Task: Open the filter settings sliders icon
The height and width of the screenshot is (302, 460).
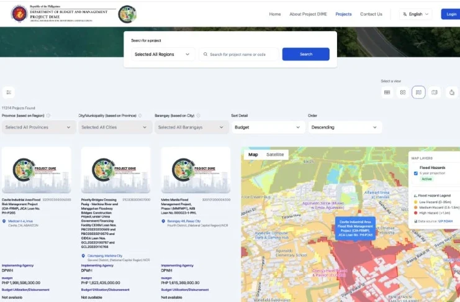Action: [x=9, y=92]
